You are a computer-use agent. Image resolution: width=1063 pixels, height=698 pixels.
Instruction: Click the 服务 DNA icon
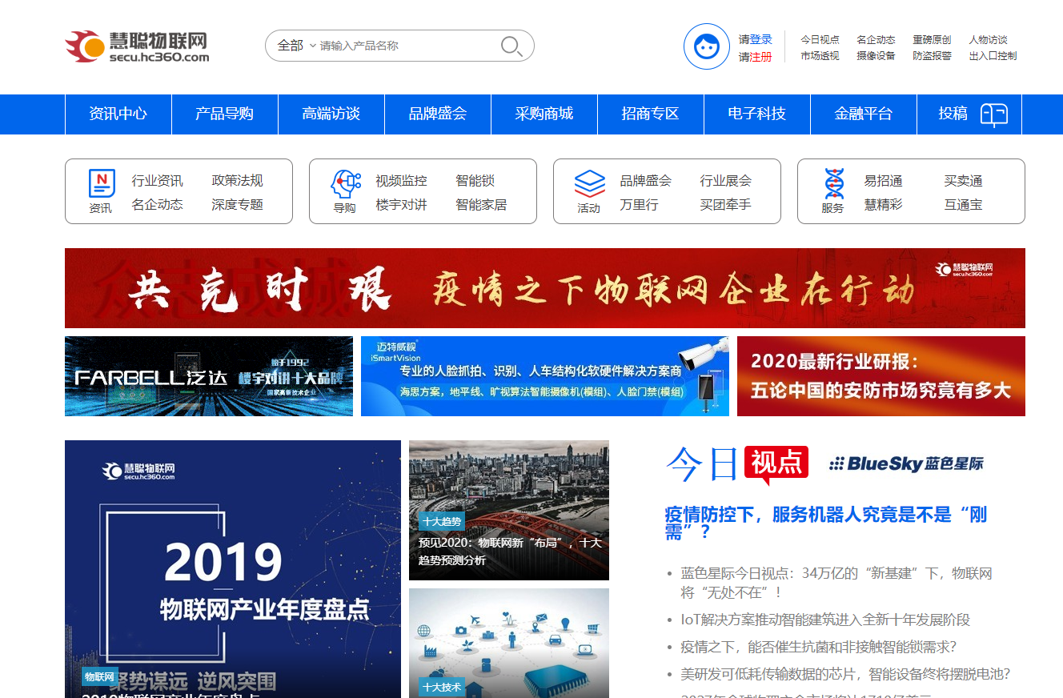pyautogui.click(x=833, y=184)
